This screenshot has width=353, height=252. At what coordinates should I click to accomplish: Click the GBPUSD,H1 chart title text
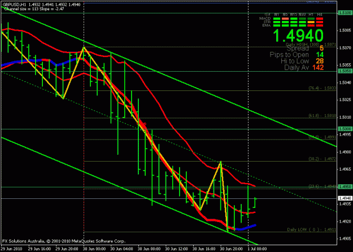tap(14, 5)
